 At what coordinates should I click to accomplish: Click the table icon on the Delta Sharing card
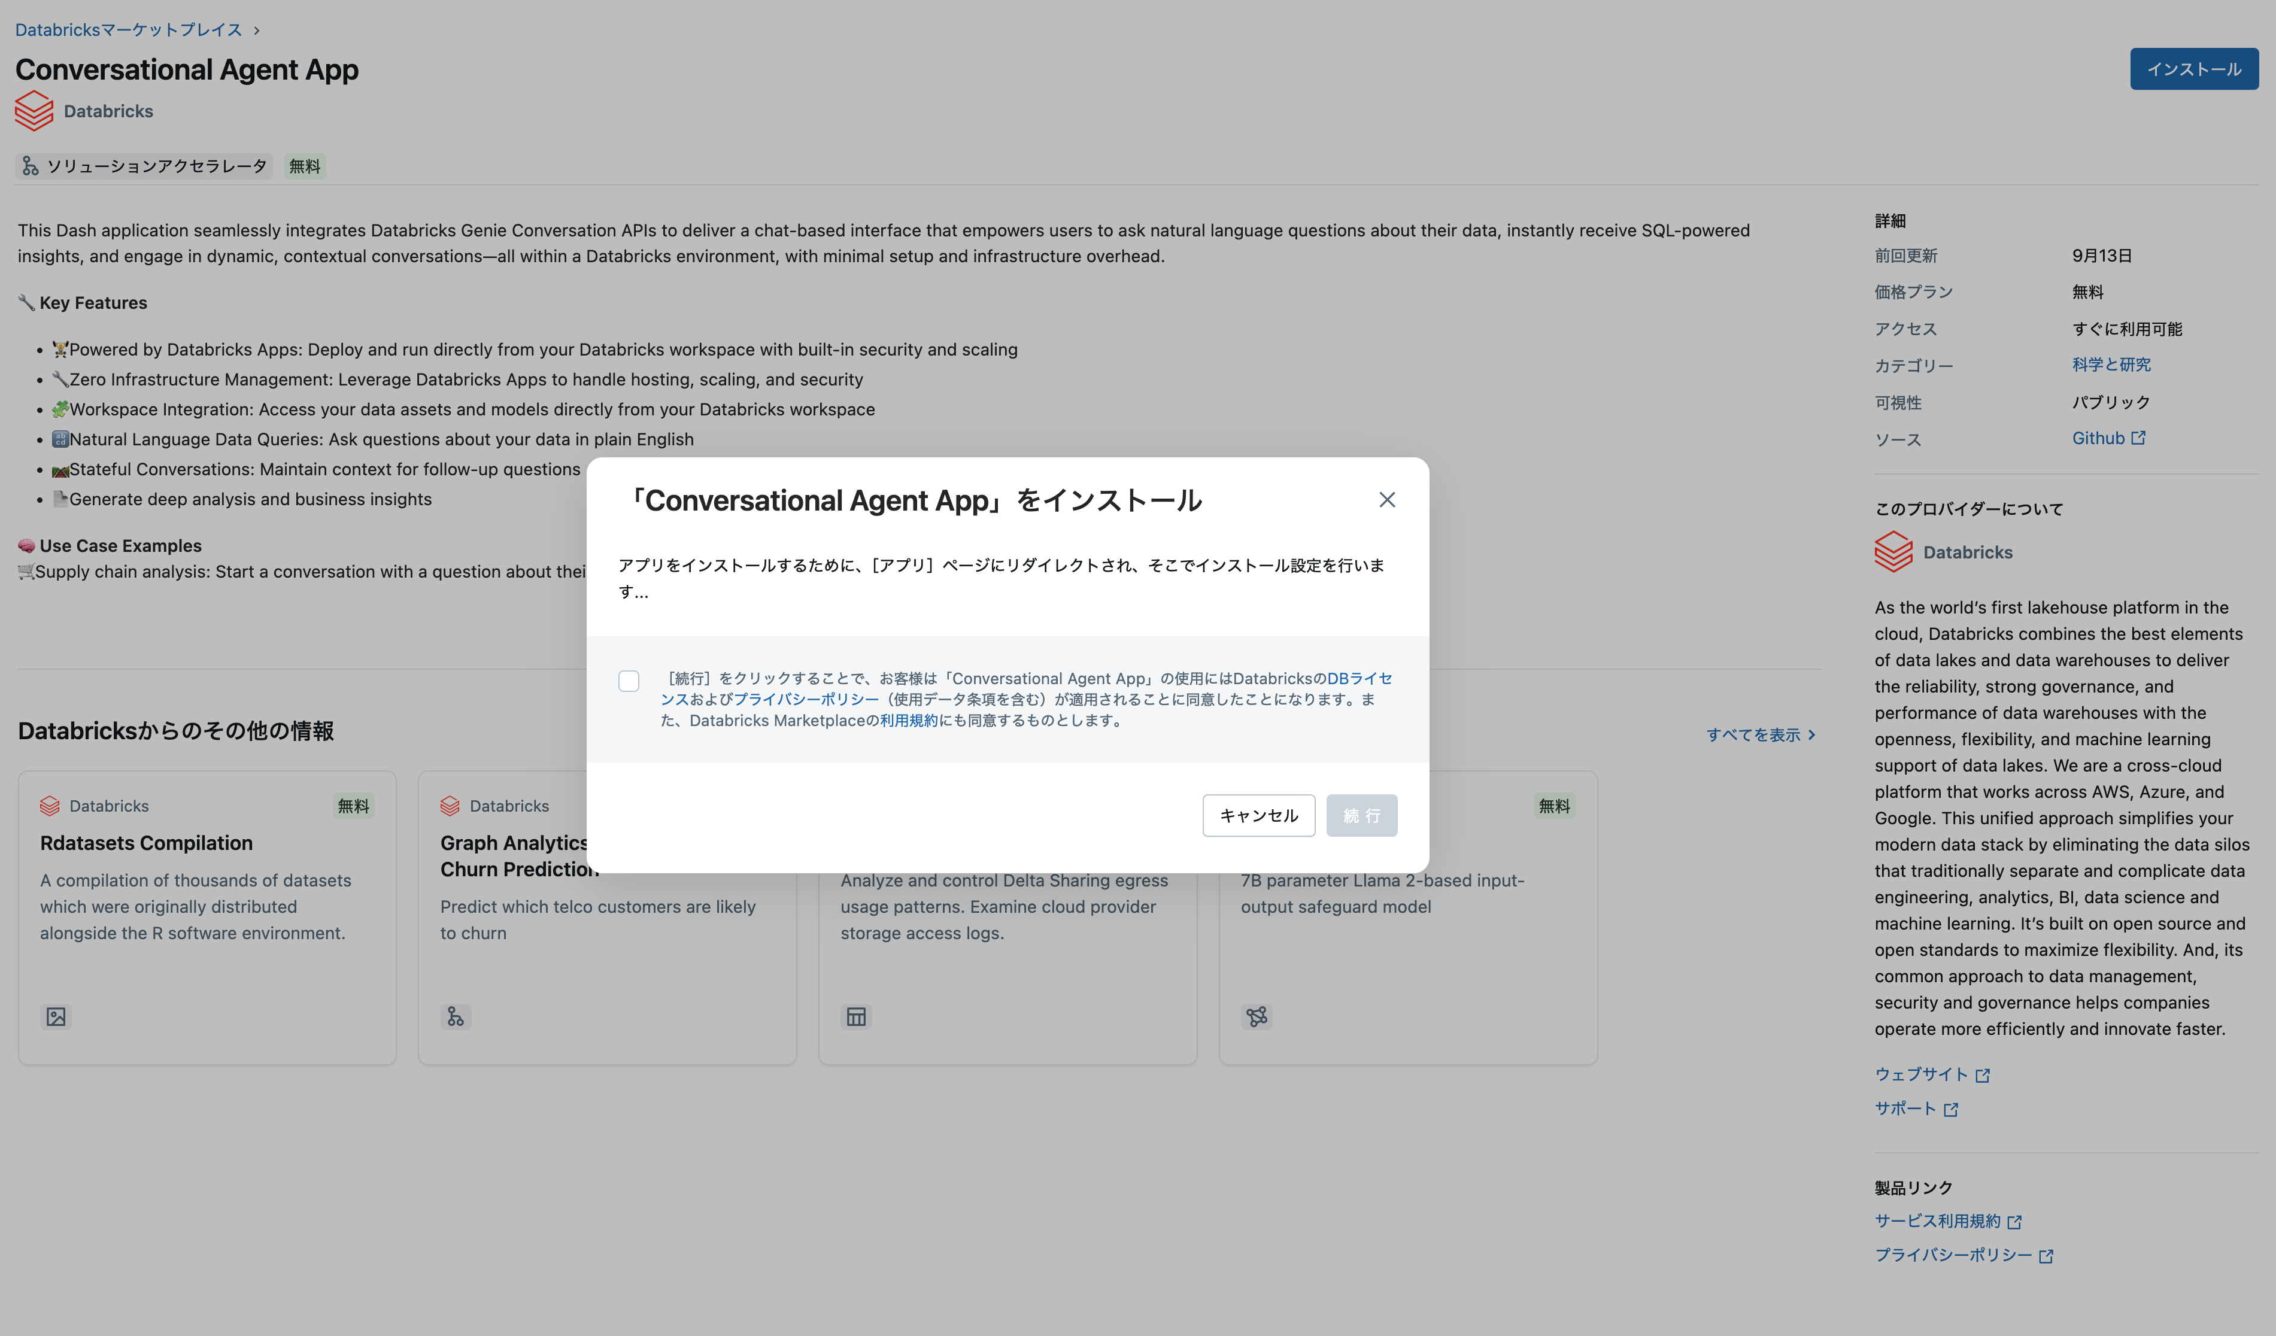click(855, 1016)
